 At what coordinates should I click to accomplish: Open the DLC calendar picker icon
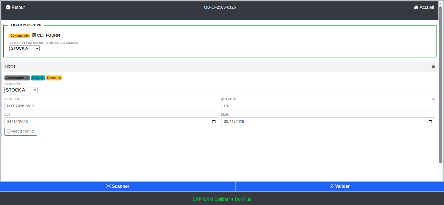[x=214, y=122]
